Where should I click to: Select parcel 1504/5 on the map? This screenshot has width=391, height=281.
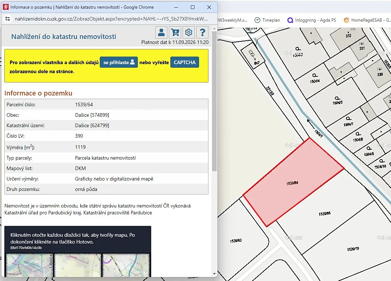(x=337, y=103)
